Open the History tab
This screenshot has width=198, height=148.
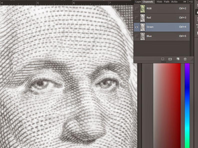[159, 2]
